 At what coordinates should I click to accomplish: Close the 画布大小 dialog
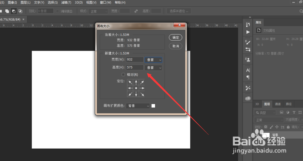(179, 25)
